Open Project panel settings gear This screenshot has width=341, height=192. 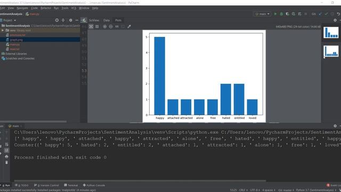pos(71,20)
